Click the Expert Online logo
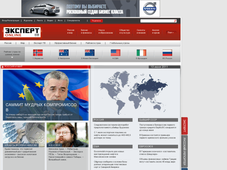Image resolution: width=227 pixels, height=170 pixels. click(22, 32)
